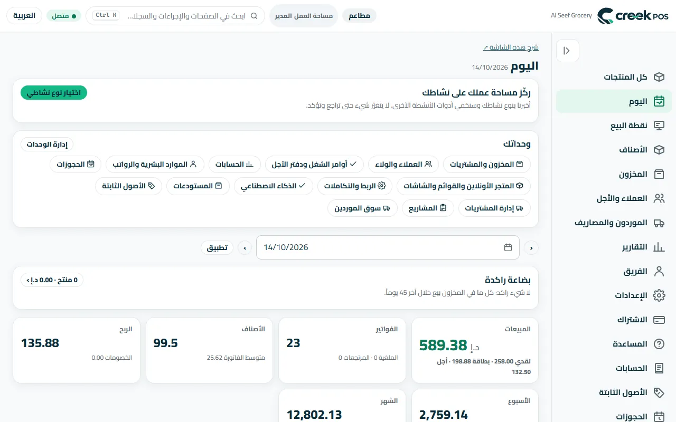676x422 pixels.
Task: Select the مطاعم chip
Action: tap(359, 16)
